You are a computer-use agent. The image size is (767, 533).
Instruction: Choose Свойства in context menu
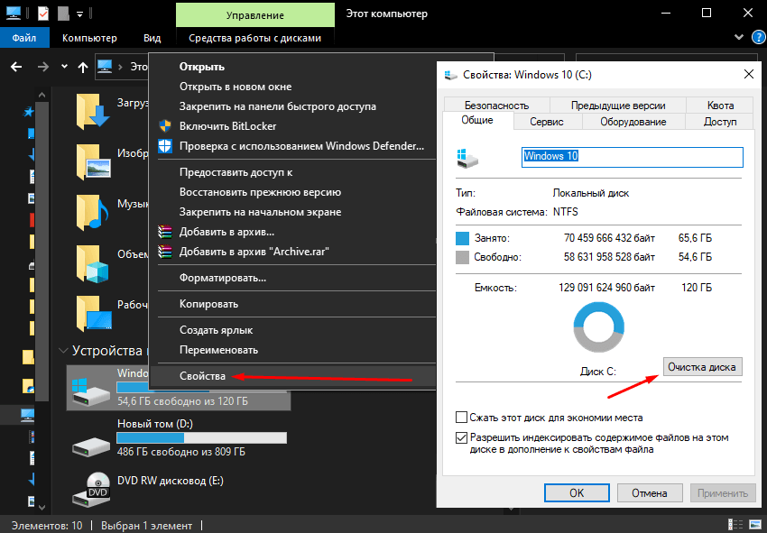202,376
